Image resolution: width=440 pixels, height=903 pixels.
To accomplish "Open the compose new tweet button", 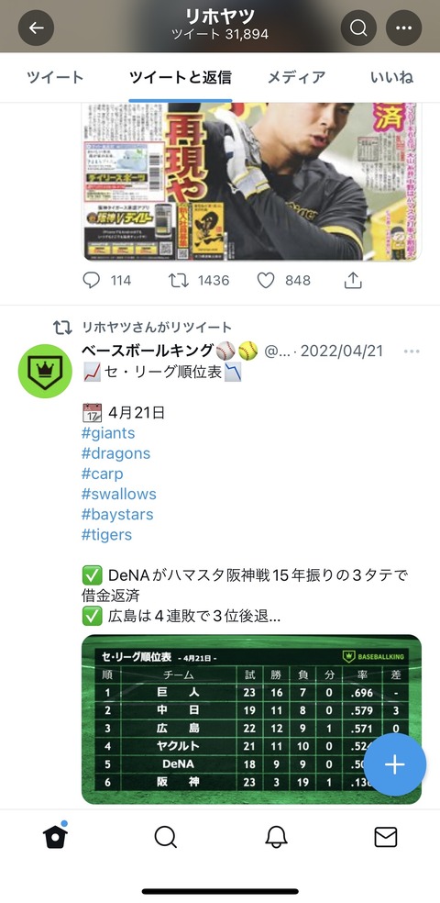I will point(394,764).
